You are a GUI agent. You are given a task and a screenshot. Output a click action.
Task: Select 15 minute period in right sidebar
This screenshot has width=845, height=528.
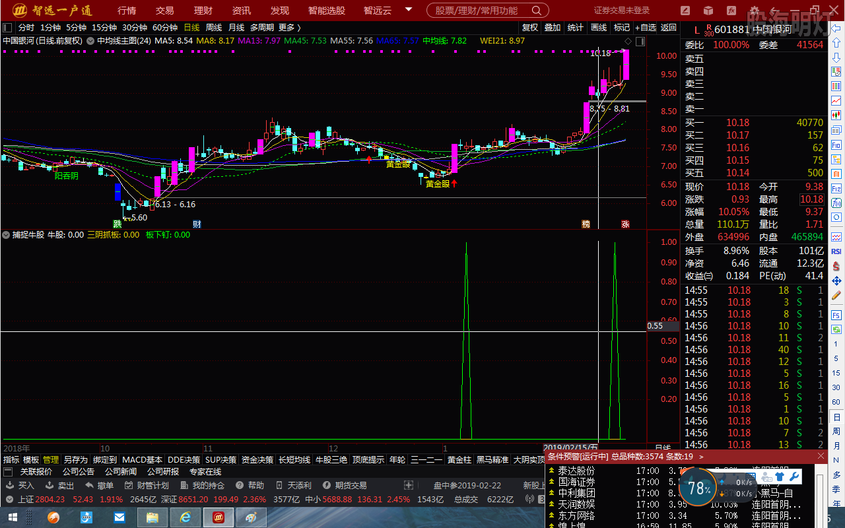pos(836,374)
